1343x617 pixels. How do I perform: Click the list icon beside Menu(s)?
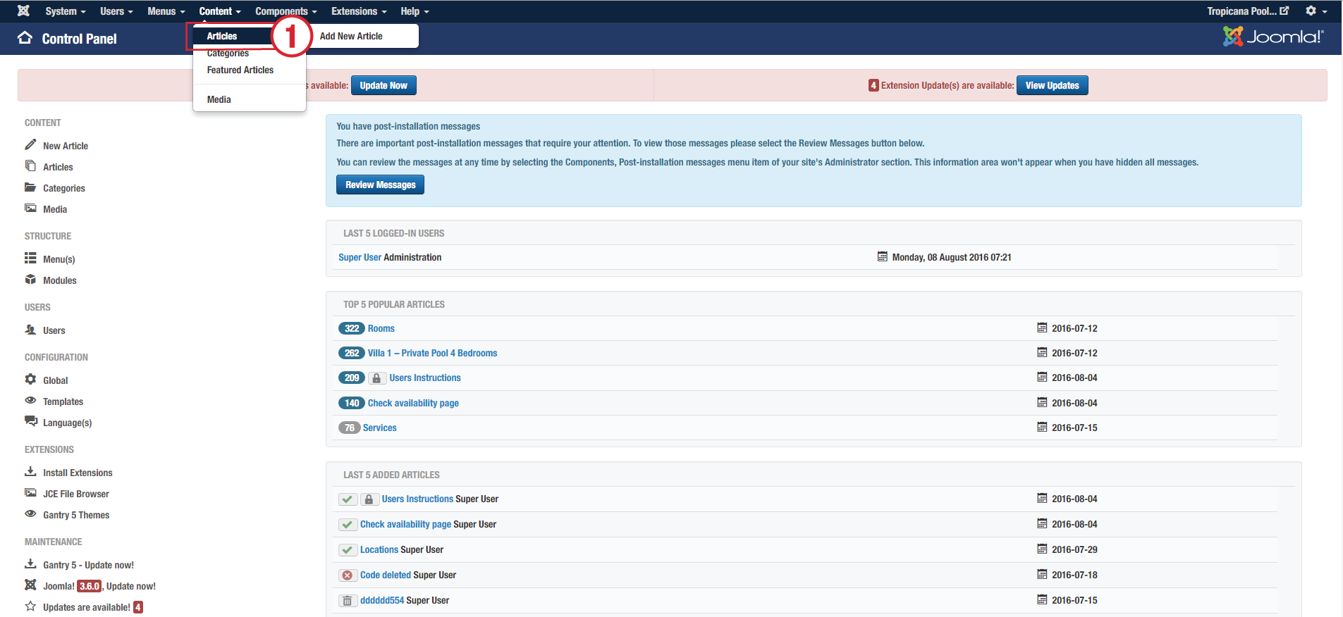(30, 258)
